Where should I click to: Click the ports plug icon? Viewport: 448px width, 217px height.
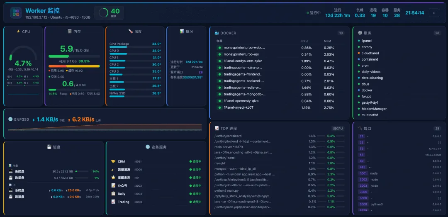(x=360, y=128)
